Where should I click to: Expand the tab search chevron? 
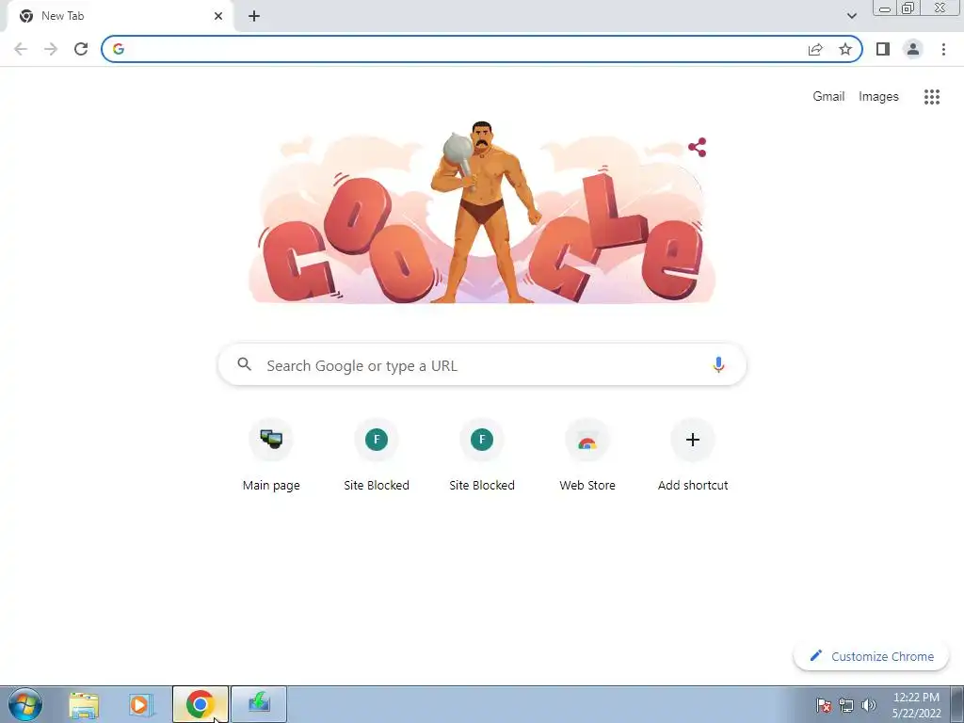click(851, 16)
